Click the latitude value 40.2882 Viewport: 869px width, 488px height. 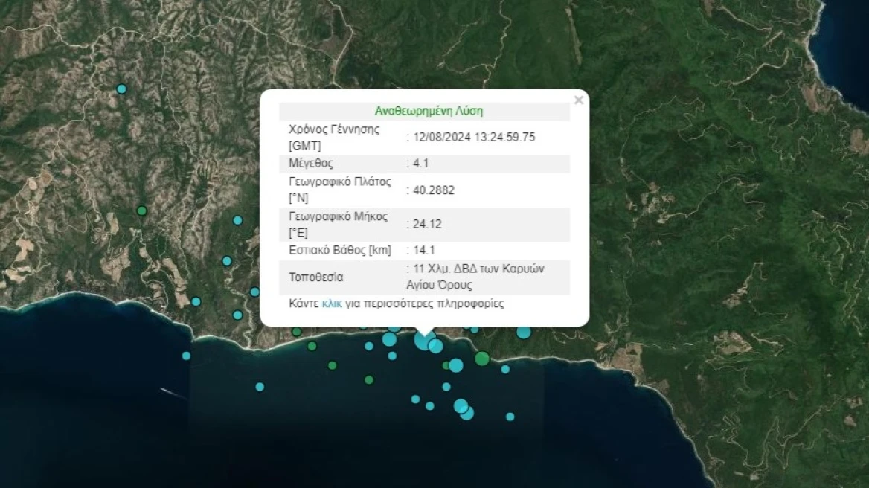click(x=433, y=190)
